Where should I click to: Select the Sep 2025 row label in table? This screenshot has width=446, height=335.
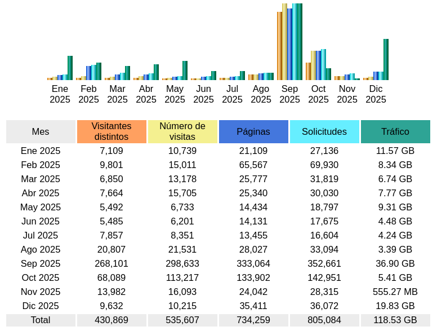(41, 263)
